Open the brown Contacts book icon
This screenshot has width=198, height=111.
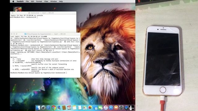tap(64, 108)
